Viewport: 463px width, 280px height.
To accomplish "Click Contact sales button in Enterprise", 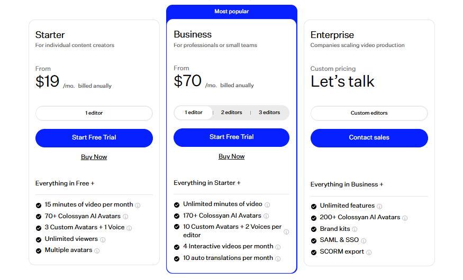I will (x=369, y=138).
